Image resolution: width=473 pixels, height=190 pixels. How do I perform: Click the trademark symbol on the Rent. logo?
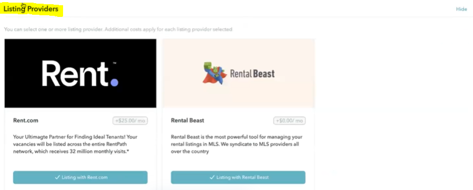coord(115,63)
